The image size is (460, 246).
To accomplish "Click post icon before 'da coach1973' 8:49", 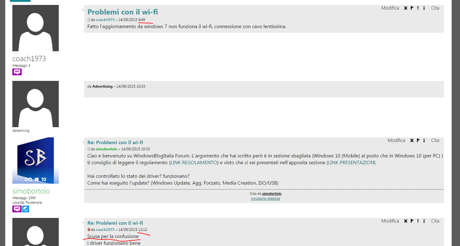I will click(89, 20).
